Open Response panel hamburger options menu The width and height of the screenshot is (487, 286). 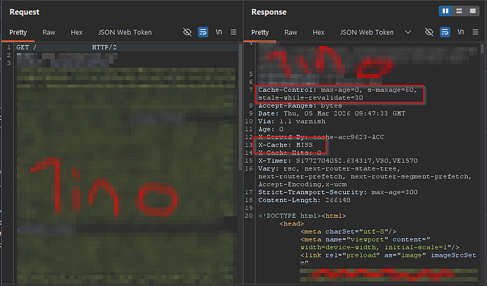[x=475, y=32]
